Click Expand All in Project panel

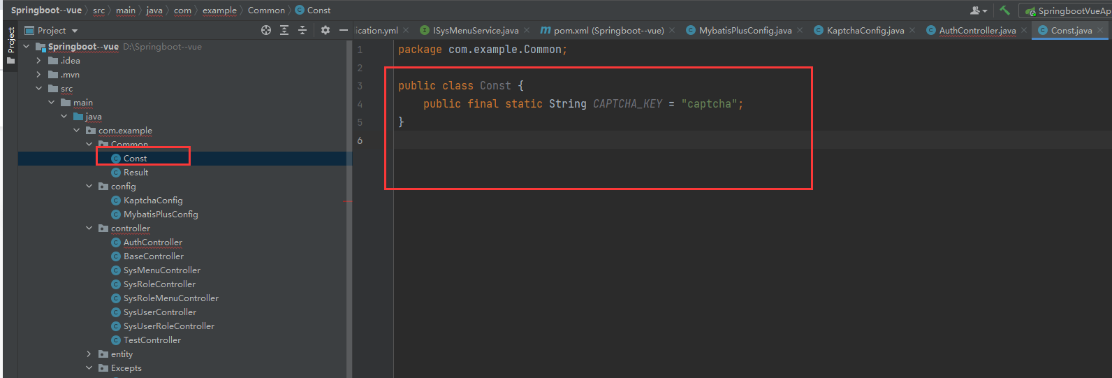pyautogui.click(x=284, y=30)
